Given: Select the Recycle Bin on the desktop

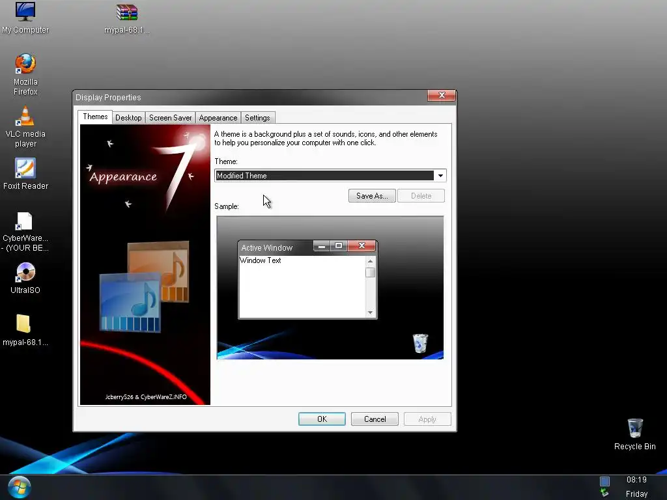Looking at the screenshot, I should click(634, 434).
